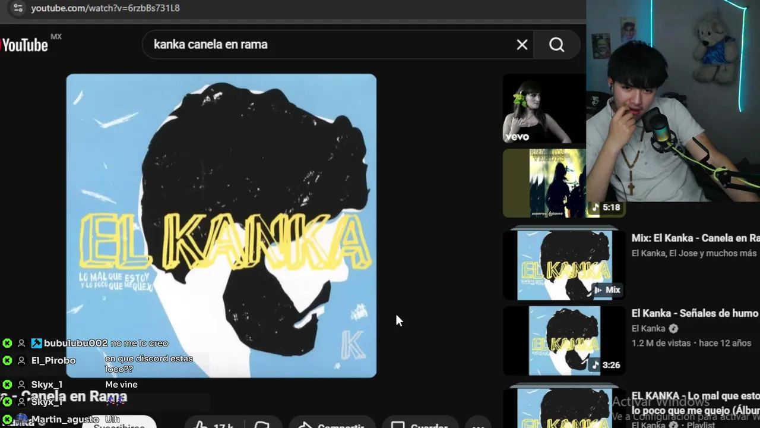Click the verified badge next to El Kanka channel
The image size is (760, 428).
(x=673, y=329)
